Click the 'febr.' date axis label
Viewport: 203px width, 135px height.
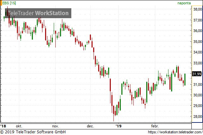155,126
